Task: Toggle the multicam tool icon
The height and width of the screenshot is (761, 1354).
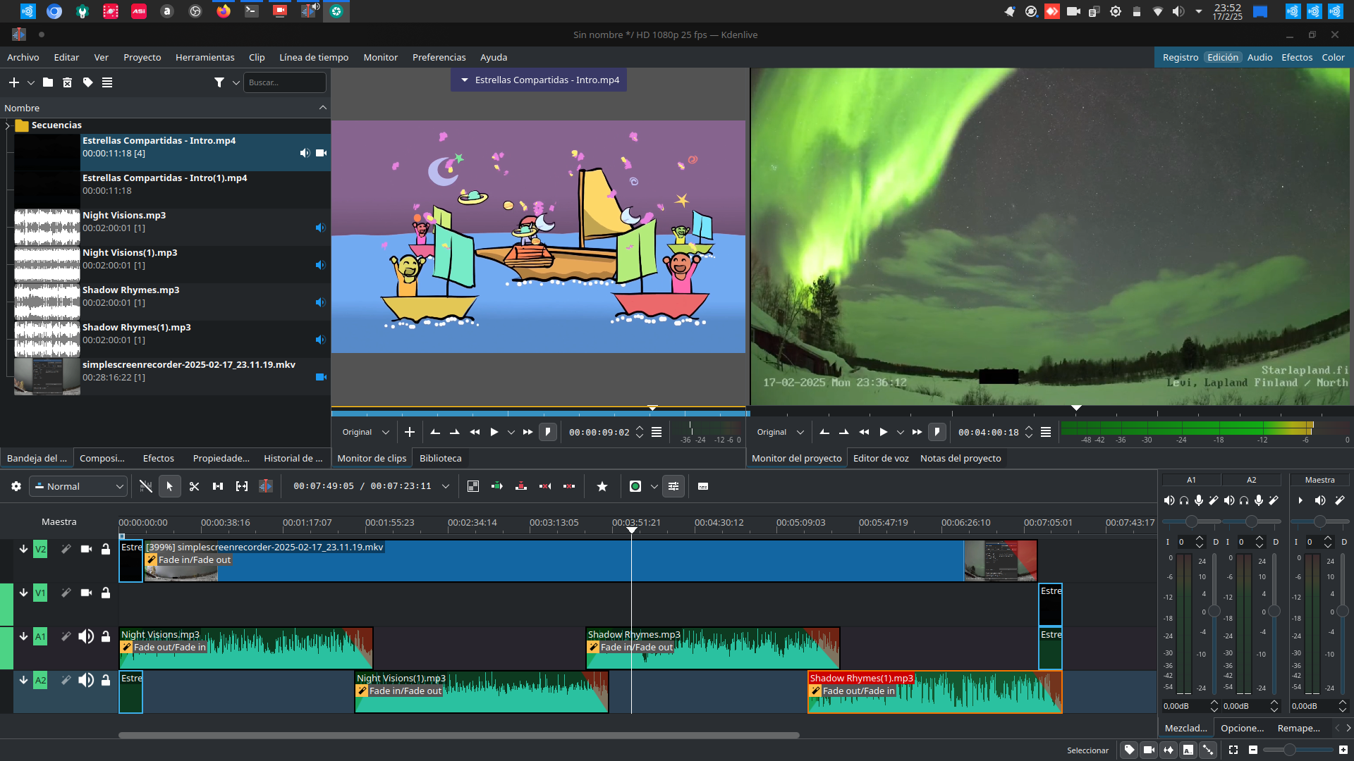Action: pyautogui.click(x=266, y=486)
